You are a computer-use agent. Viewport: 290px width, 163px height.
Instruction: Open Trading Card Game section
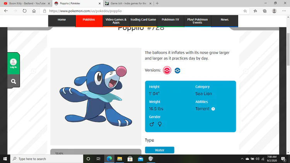point(143,21)
